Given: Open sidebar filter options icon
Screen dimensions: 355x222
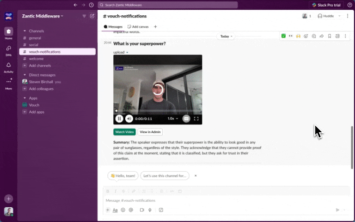Looking at the screenshot, I should (x=84, y=16).
